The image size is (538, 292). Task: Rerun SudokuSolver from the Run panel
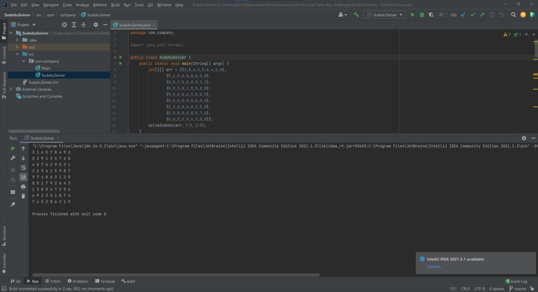[x=13, y=148]
